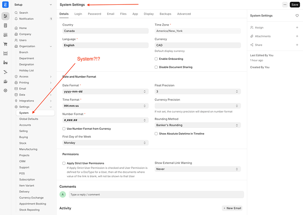The height and width of the screenshot is (215, 303).
Task: Open the three-dots menu beside Save
Action: [x=285, y=5]
